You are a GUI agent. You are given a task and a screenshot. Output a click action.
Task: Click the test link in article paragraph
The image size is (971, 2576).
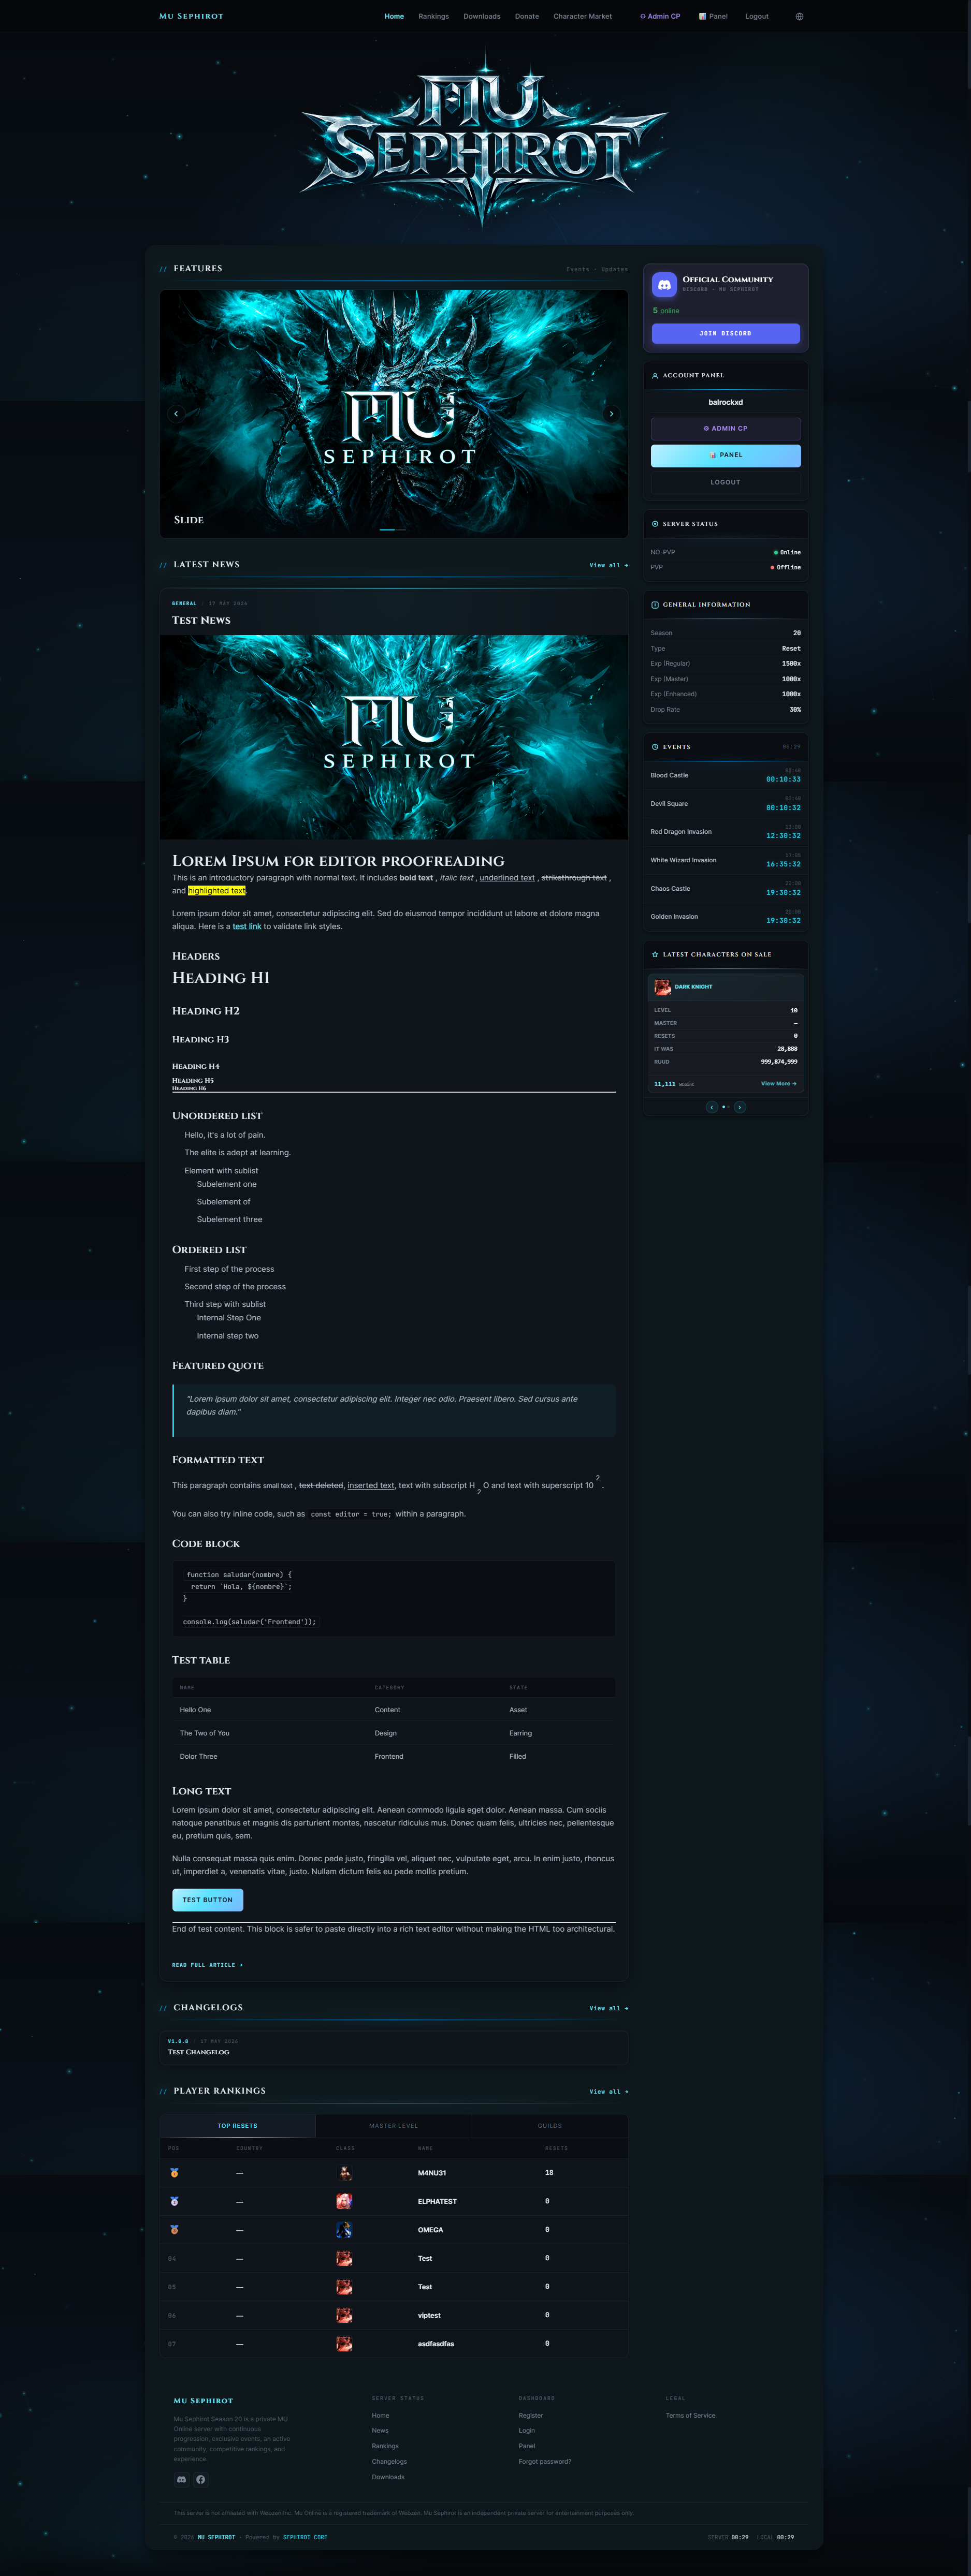[x=247, y=927]
